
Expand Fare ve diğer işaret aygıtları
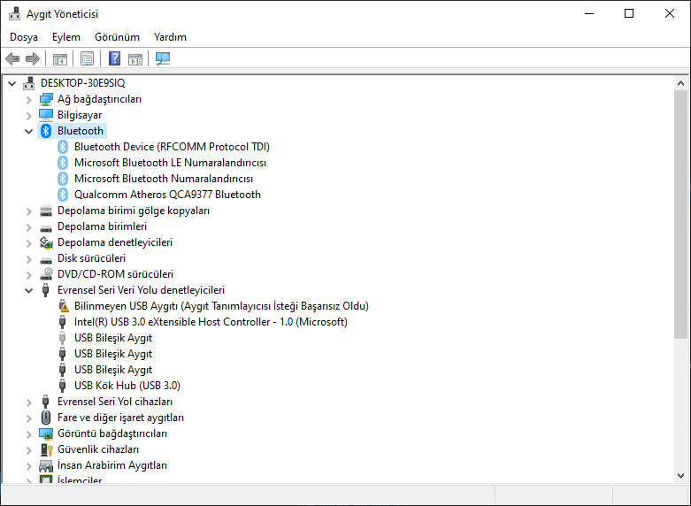[29, 418]
